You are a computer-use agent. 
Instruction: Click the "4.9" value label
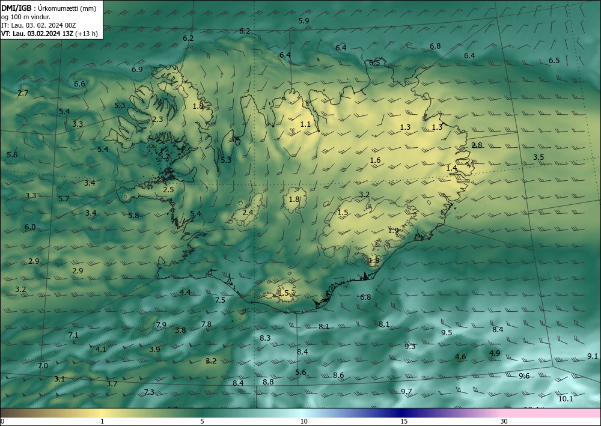click(x=495, y=353)
